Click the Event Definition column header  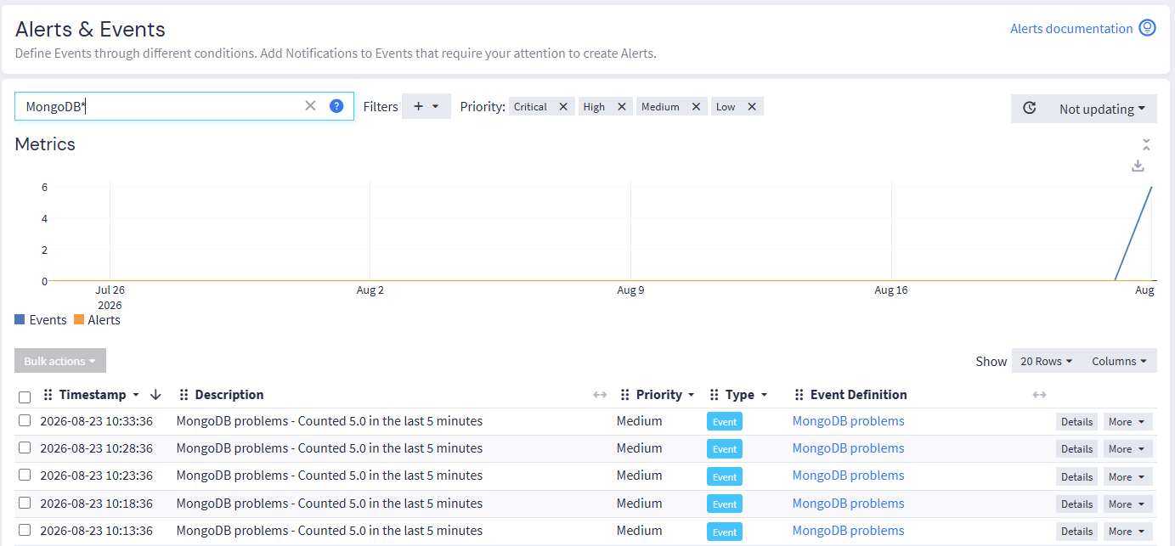(x=859, y=395)
